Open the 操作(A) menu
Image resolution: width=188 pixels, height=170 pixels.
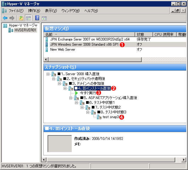point(34,11)
